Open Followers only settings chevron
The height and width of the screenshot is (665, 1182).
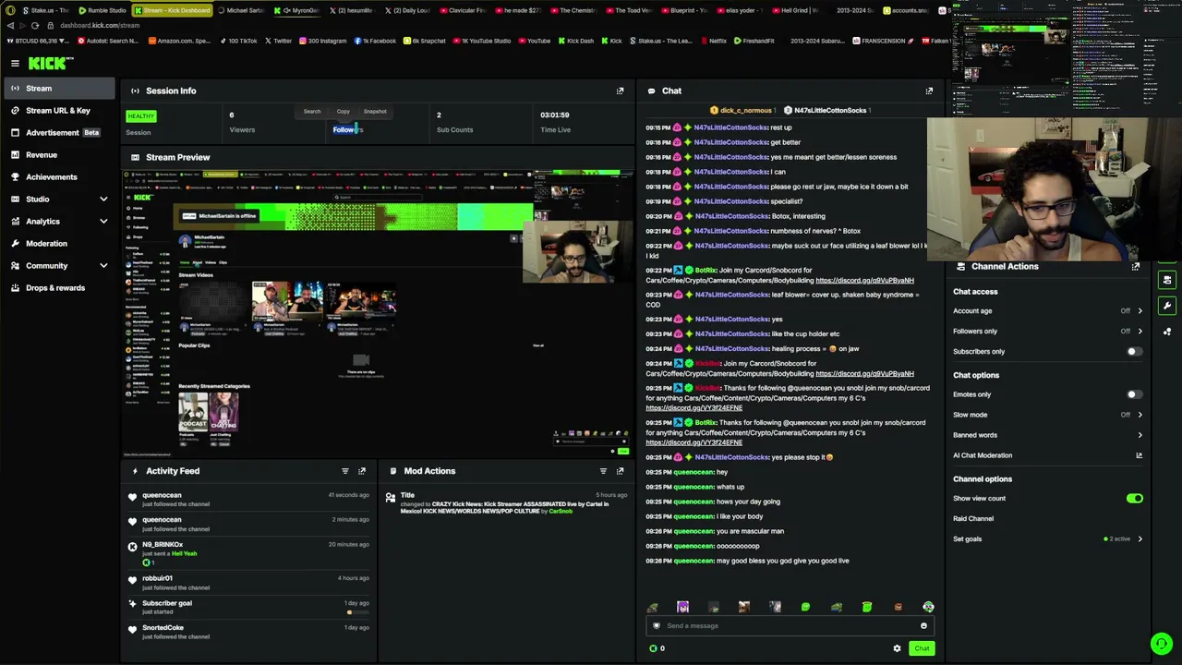(x=1140, y=332)
